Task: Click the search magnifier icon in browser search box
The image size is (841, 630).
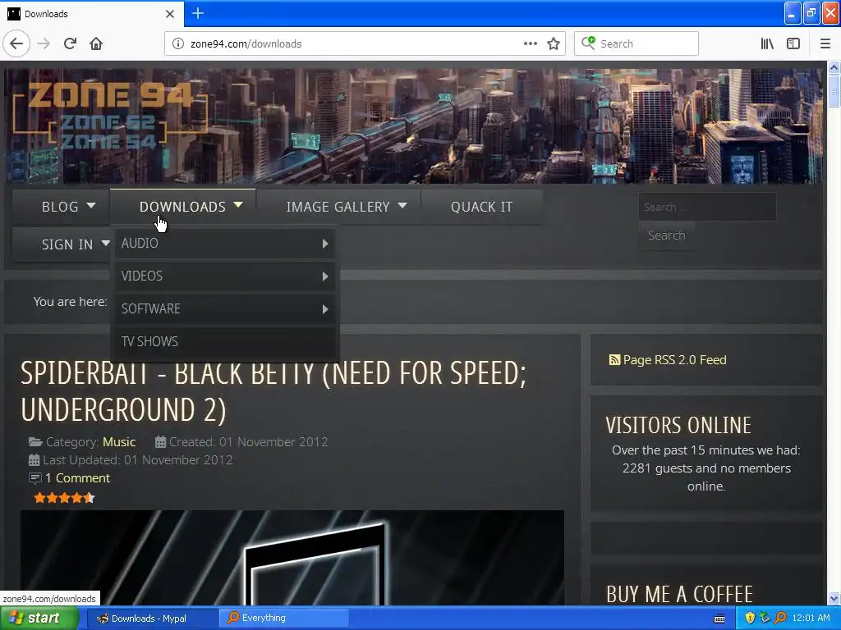Action: tap(588, 43)
